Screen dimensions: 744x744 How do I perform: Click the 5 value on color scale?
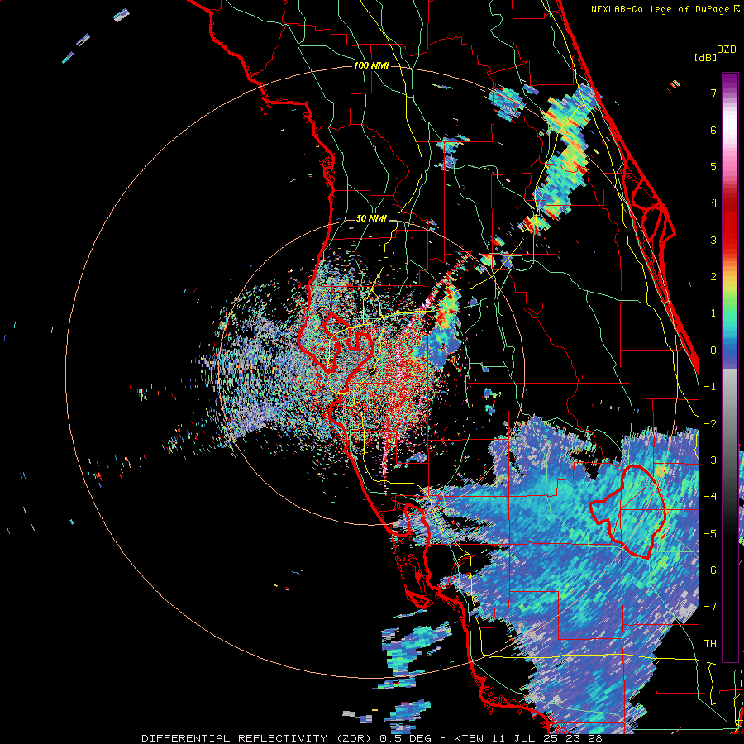pyautogui.click(x=713, y=166)
